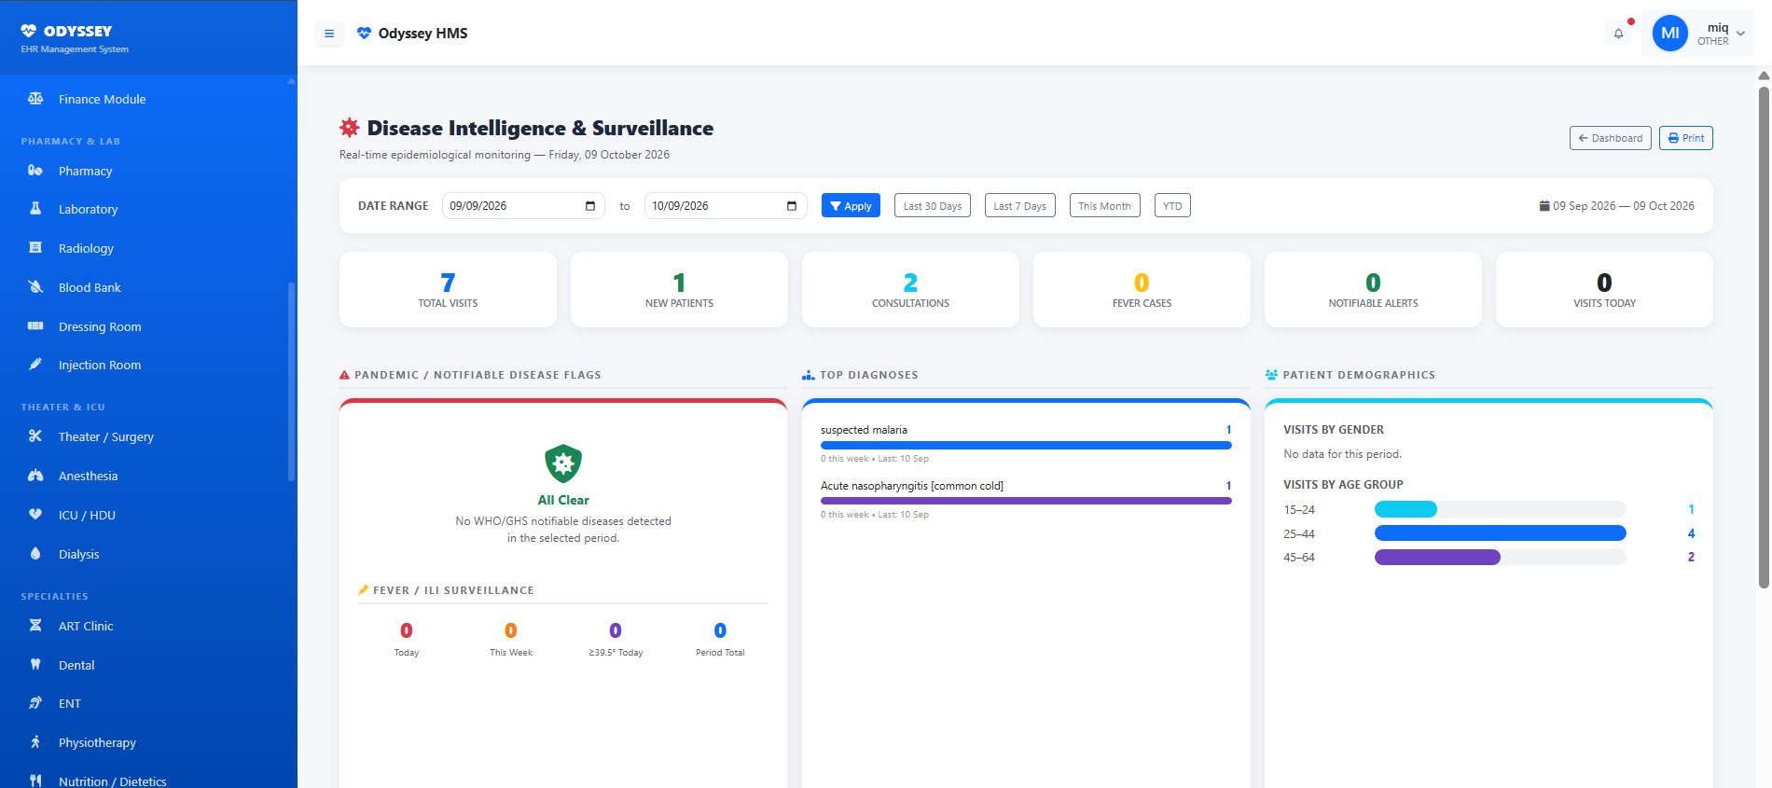Viewport: 1772px width, 788px height.
Task: Click the Finance Module scale icon
Action: [x=35, y=99]
